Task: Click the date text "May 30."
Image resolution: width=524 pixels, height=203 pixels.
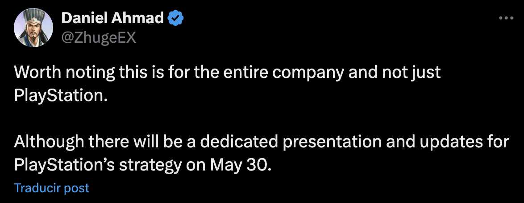Action: tap(239, 165)
